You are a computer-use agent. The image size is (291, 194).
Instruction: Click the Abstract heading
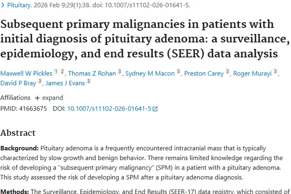(18, 133)
